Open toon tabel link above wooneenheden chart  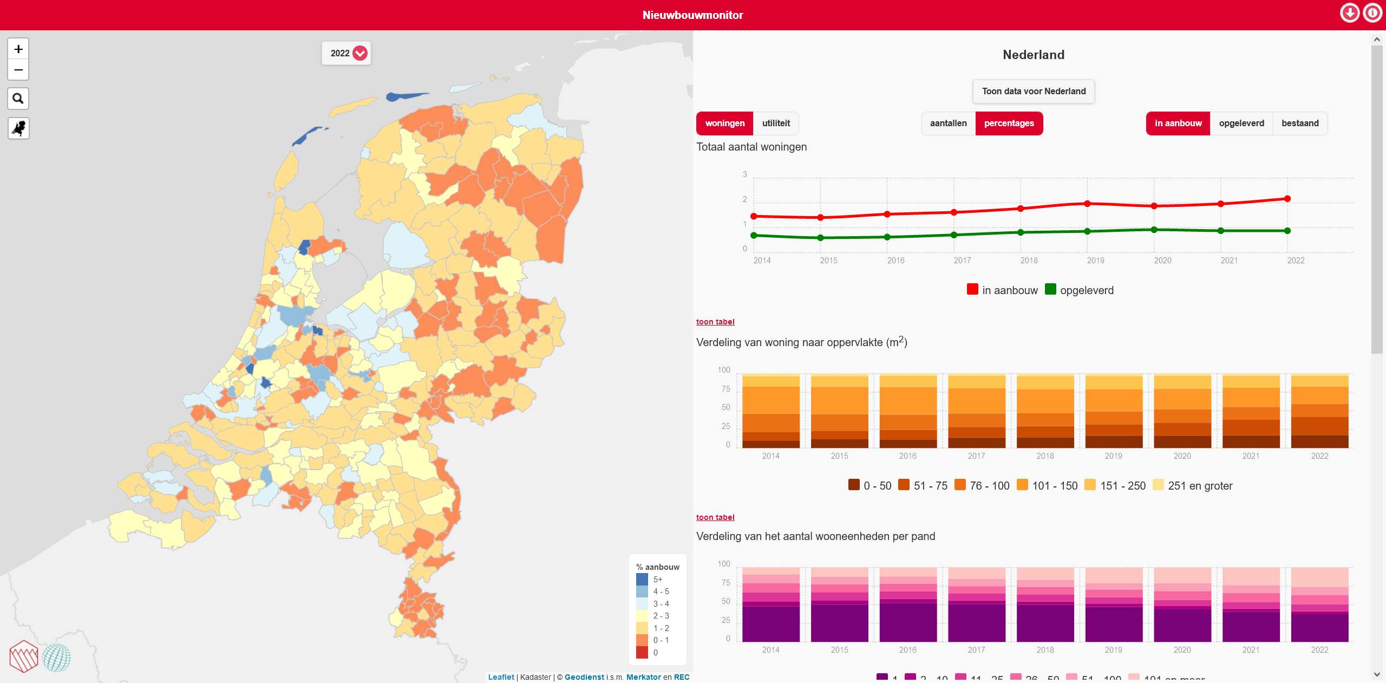coord(715,517)
